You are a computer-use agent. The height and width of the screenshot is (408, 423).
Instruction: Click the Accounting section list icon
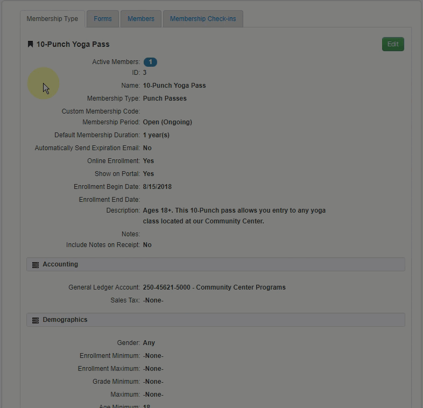pyautogui.click(x=36, y=265)
